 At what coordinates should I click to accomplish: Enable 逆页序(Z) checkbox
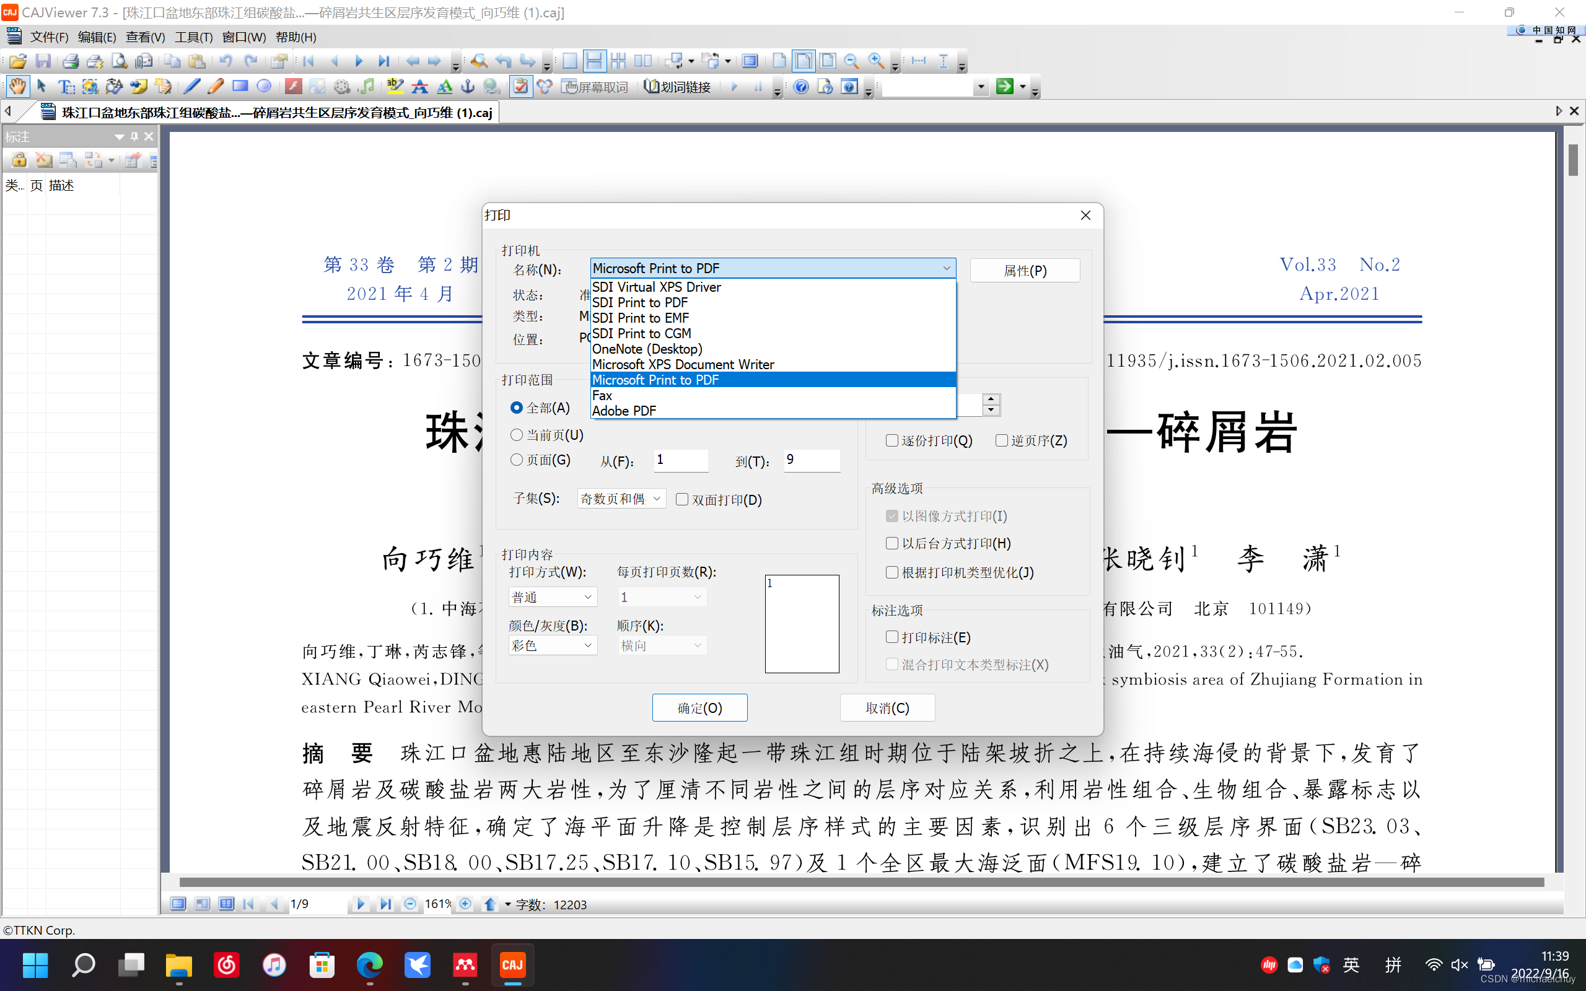point(1001,440)
